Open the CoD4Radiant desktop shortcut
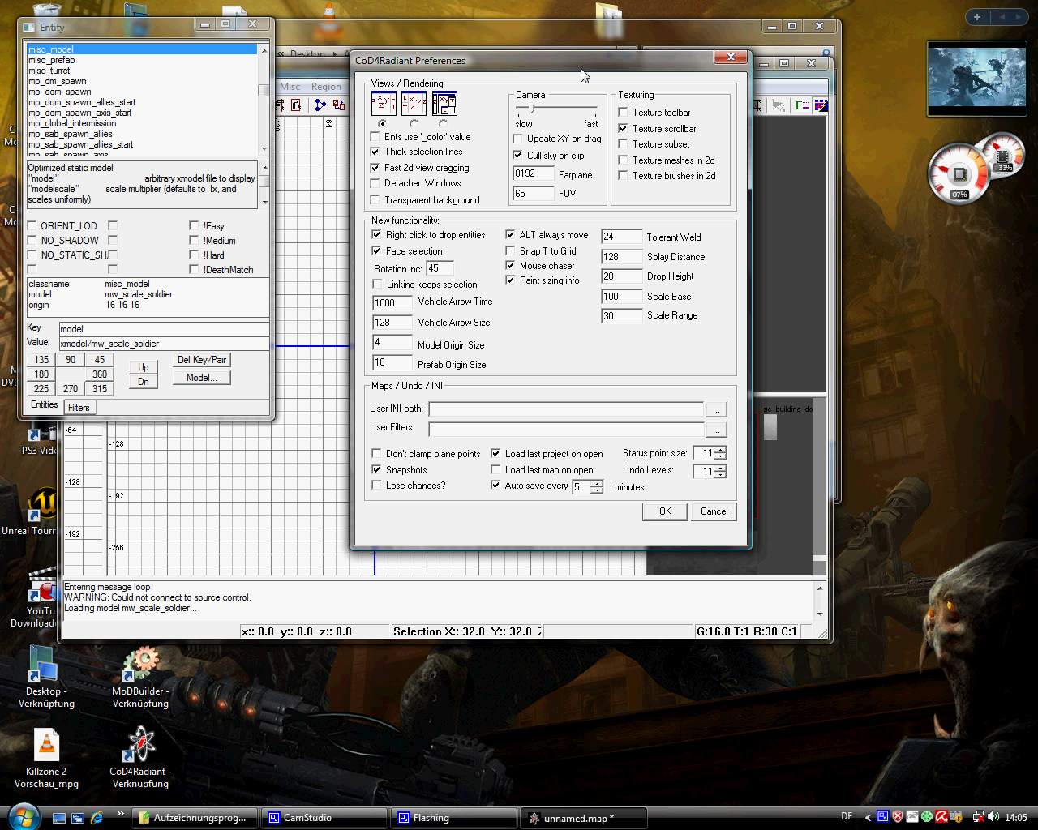Image resolution: width=1038 pixels, height=830 pixels. (x=140, y=758)
